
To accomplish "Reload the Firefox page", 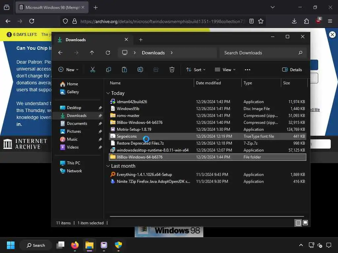I will point(32,21).
